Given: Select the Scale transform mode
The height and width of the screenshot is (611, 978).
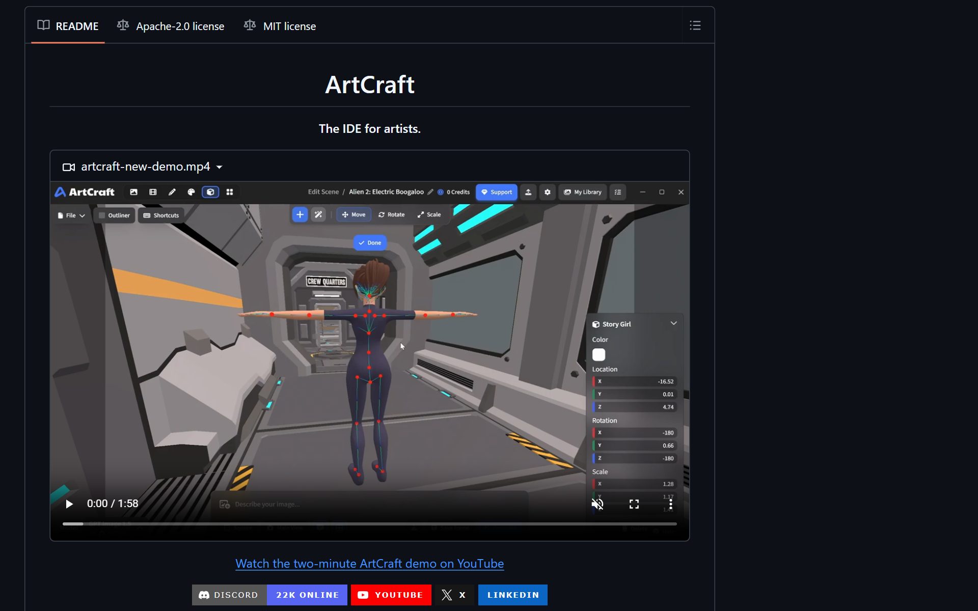Looking at the screenshot, I should (429, 215).
